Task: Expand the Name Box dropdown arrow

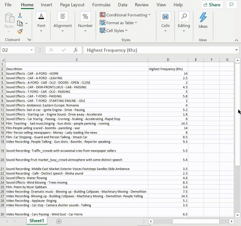Action: tap(32, 50)
